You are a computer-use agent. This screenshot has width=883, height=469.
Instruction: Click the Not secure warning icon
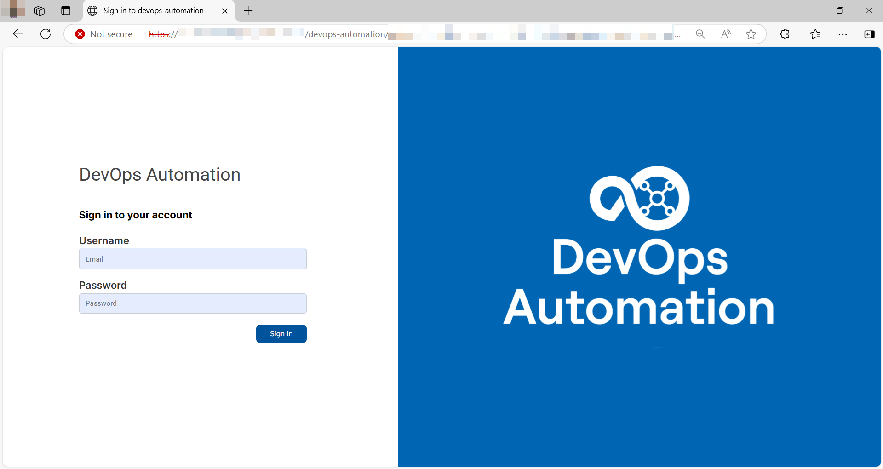80,34
